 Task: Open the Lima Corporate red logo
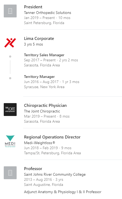click(x=10, y=43)
